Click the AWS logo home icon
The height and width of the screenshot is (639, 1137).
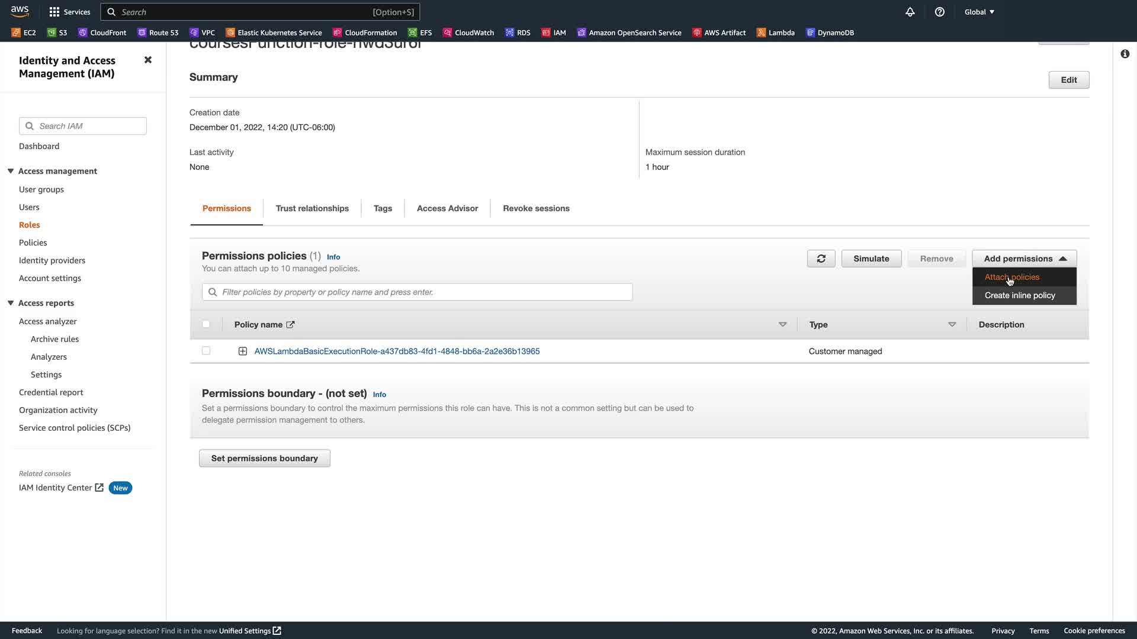(20, 11)
